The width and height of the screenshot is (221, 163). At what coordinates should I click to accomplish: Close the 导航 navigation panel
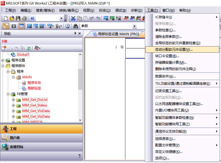pyautogui.click(x=80, y=34)
